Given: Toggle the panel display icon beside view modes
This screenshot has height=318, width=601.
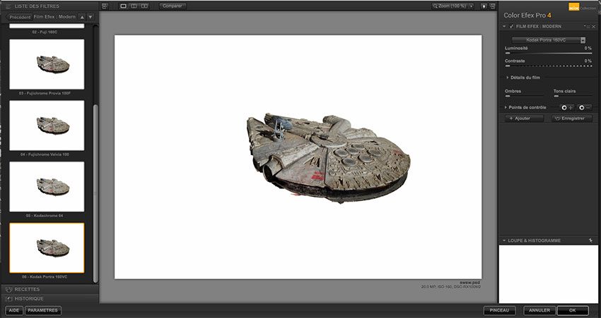Looking at the screenshot, I should 105,6.
